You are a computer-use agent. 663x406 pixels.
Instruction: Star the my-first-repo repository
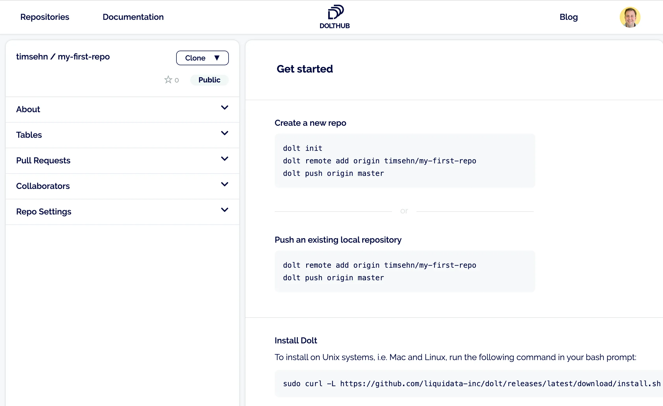(168, 80)
